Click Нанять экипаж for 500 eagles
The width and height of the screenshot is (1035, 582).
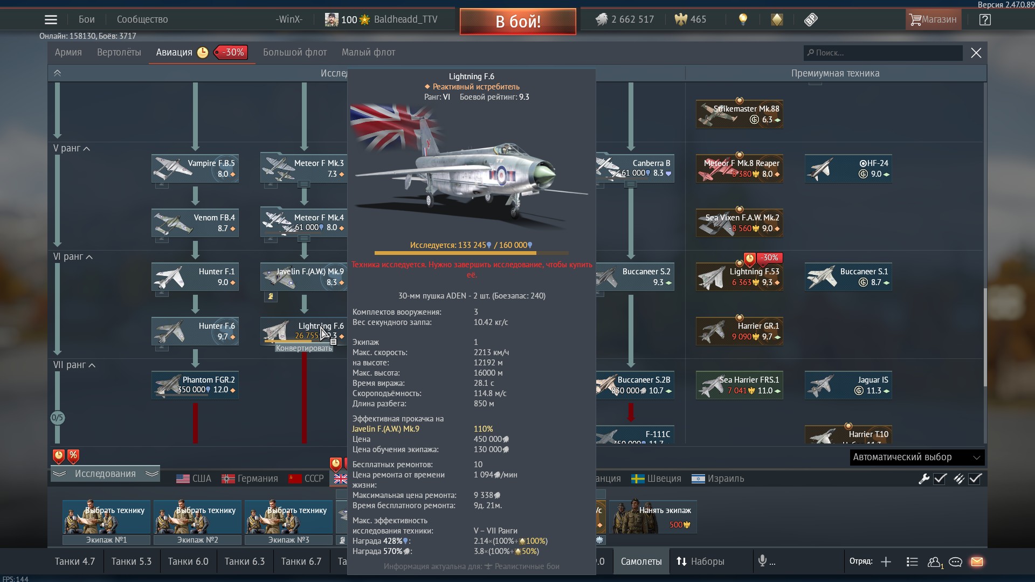[653, 516]
